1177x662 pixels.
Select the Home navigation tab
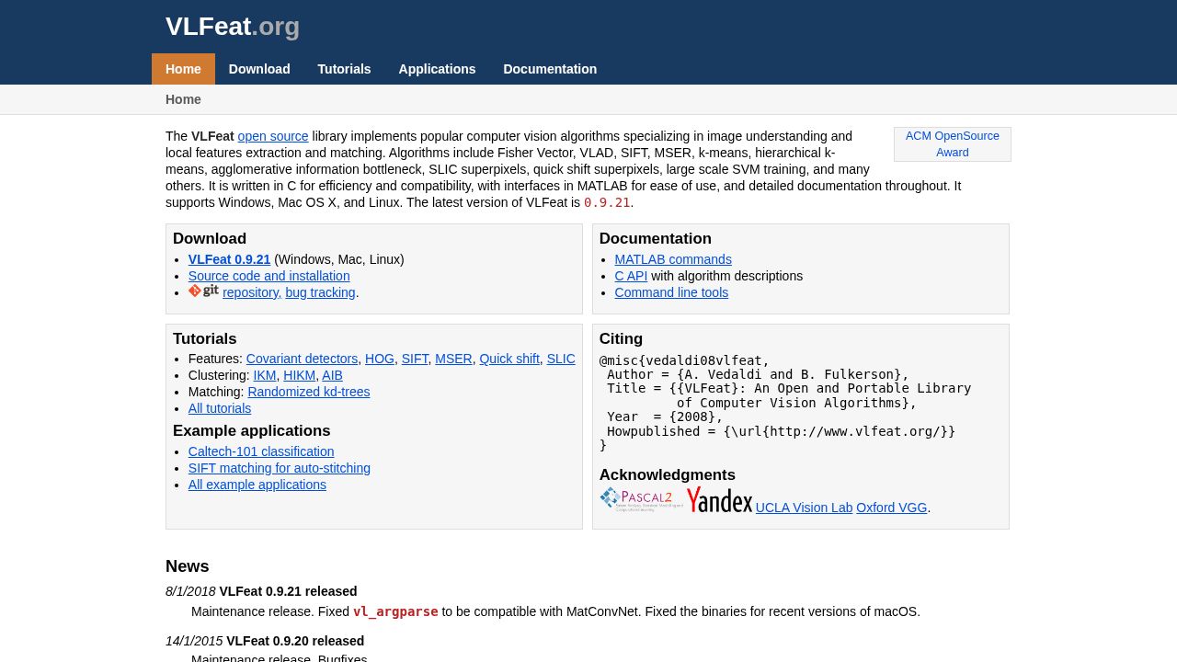pyautogui.click(x=183, y=69)
